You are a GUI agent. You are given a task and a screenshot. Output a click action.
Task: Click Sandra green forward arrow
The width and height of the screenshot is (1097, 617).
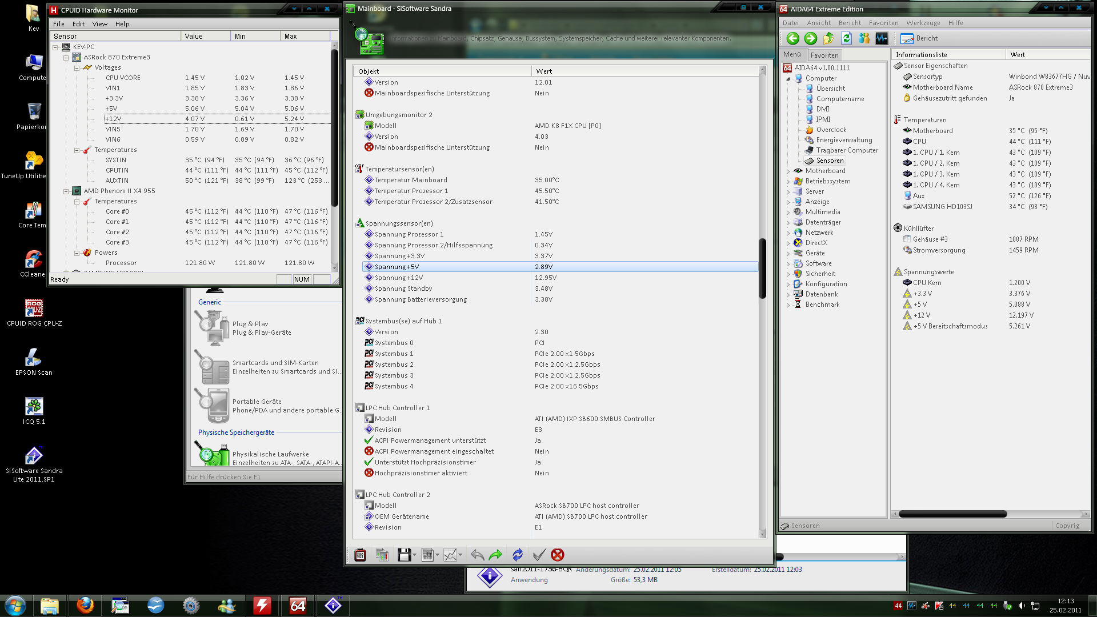pos(495,555)
